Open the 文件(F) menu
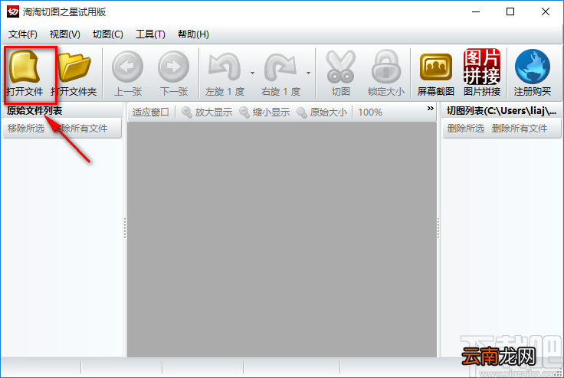This screenshot has width=564, height=378. (x=23, y=34)
